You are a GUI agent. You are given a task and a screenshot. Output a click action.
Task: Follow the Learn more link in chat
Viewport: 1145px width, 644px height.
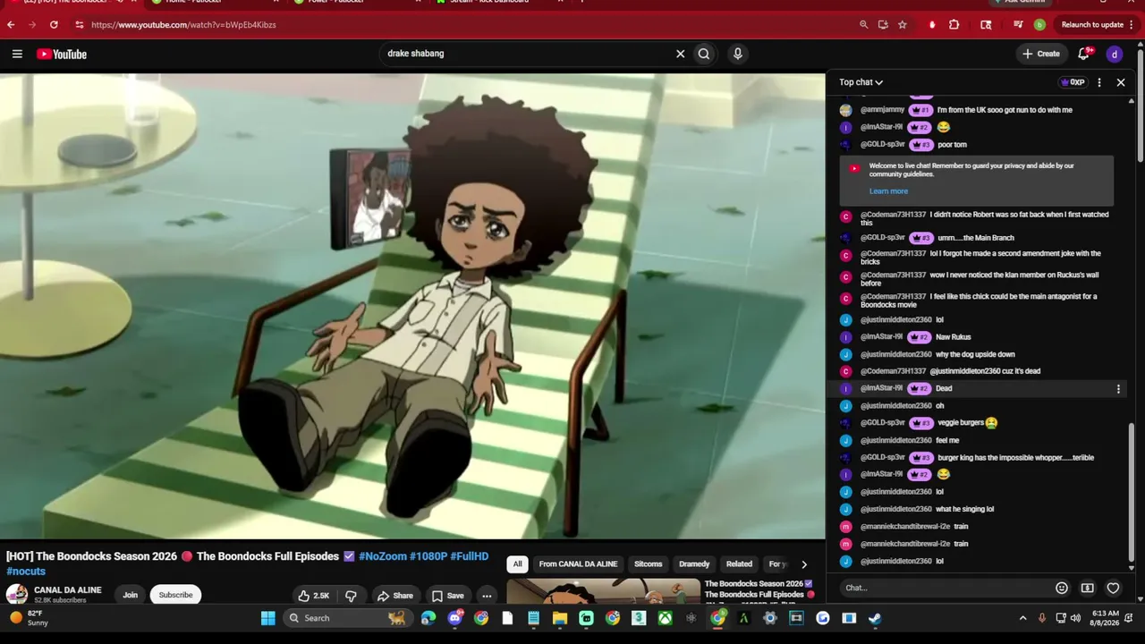(x=888, y=191)
